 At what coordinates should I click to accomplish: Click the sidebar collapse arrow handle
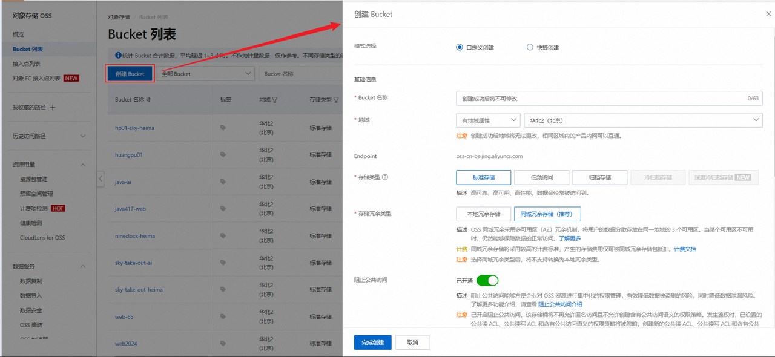tap(101, 178)
